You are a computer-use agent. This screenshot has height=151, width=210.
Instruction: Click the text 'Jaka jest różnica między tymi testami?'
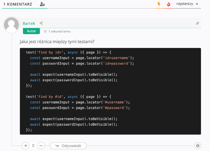click(x=57, y=42)
